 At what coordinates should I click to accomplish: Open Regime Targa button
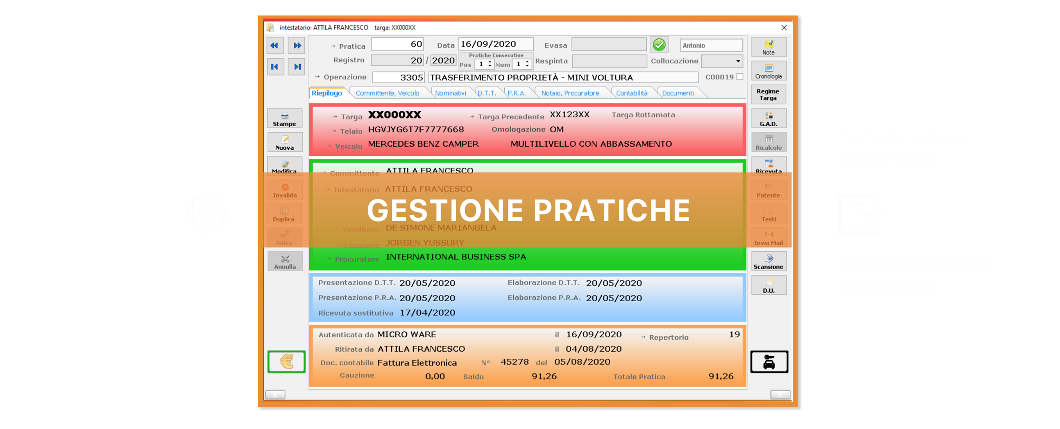[768, 94]
